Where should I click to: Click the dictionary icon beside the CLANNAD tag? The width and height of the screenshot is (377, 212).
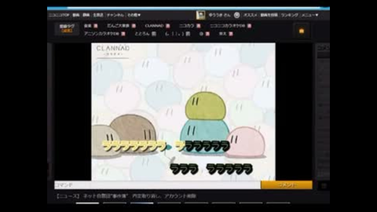[168, 26]
